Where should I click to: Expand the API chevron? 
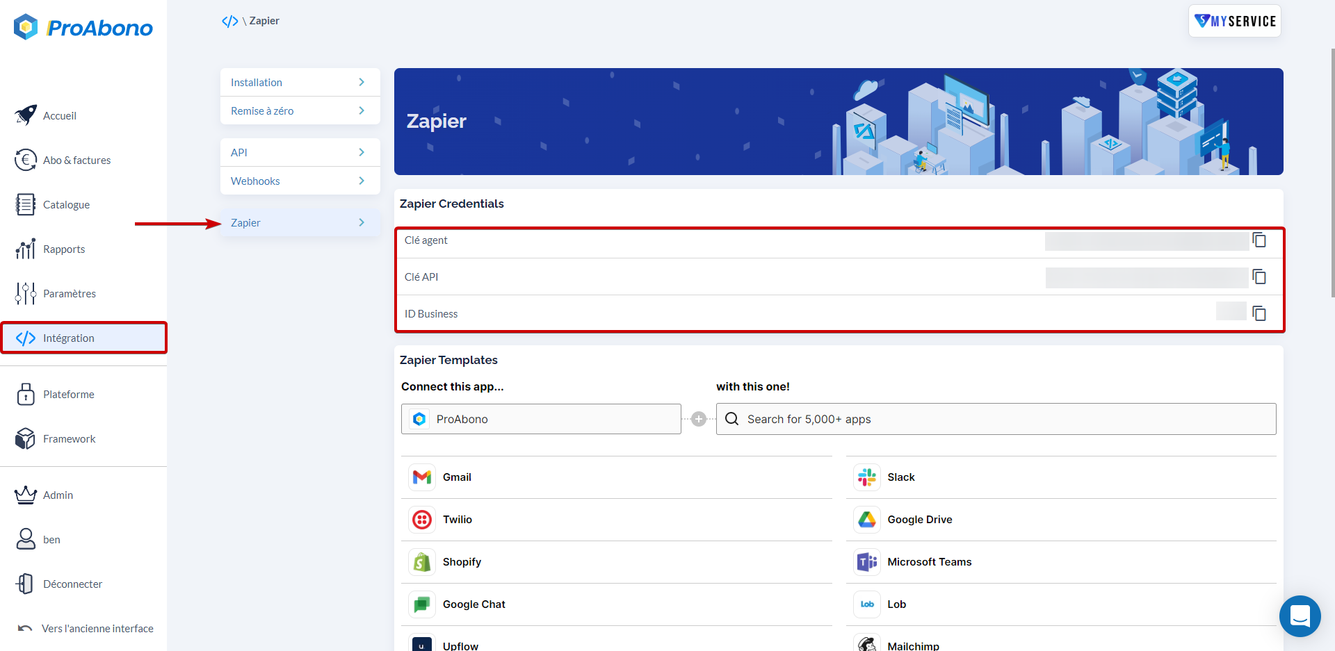(x=362, y=152)
